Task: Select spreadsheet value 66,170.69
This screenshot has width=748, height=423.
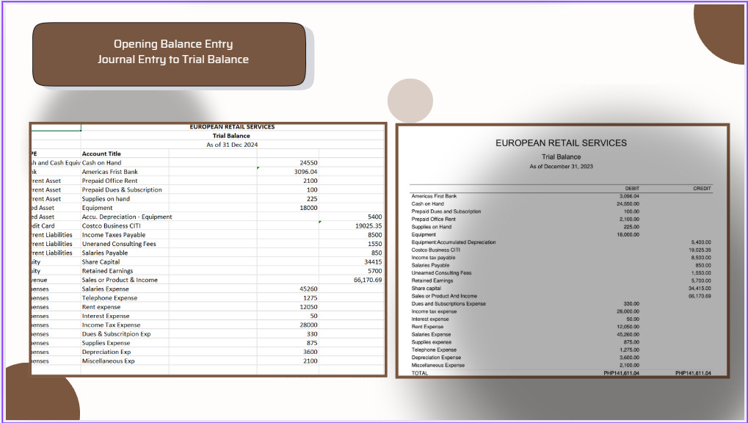Action: 368,281
